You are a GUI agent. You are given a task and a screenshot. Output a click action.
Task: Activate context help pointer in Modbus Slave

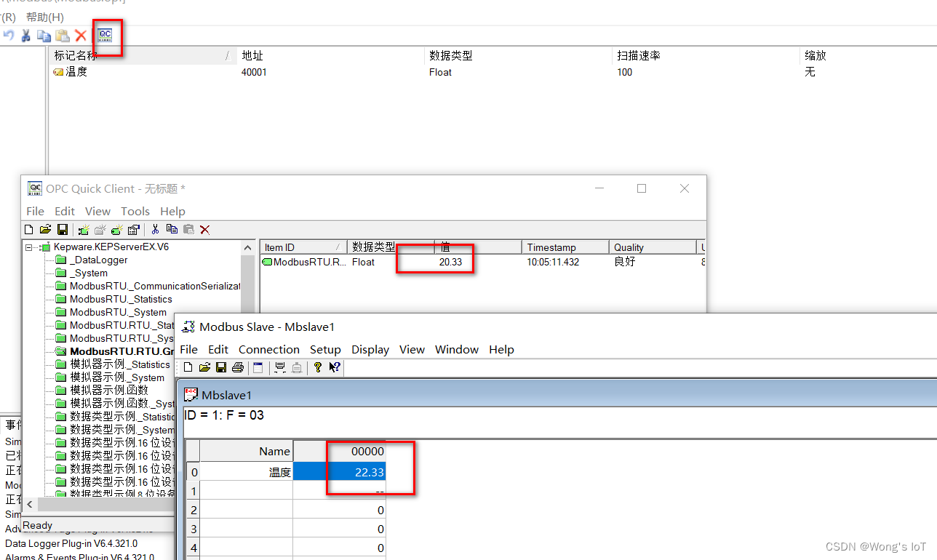[335, 367]
